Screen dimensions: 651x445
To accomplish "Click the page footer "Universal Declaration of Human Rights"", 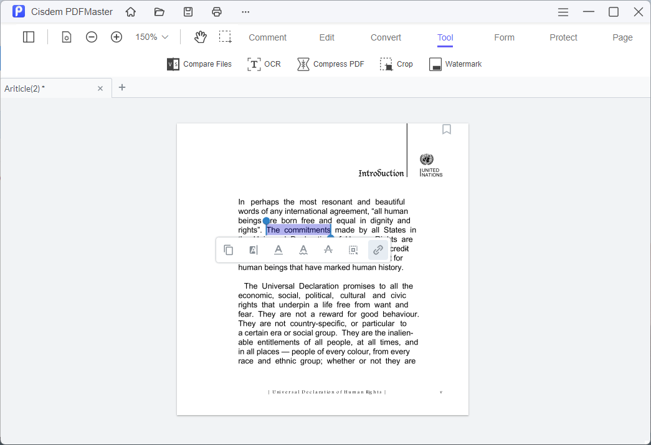I will [327, 392].
